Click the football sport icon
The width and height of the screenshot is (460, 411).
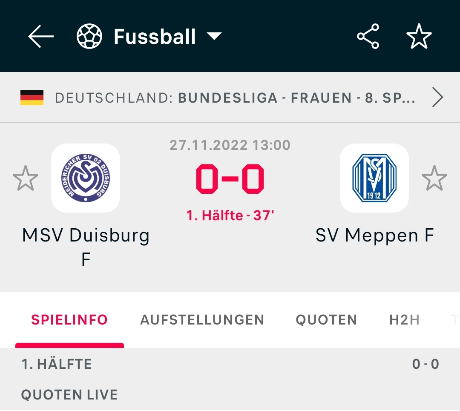click(89, 37)
